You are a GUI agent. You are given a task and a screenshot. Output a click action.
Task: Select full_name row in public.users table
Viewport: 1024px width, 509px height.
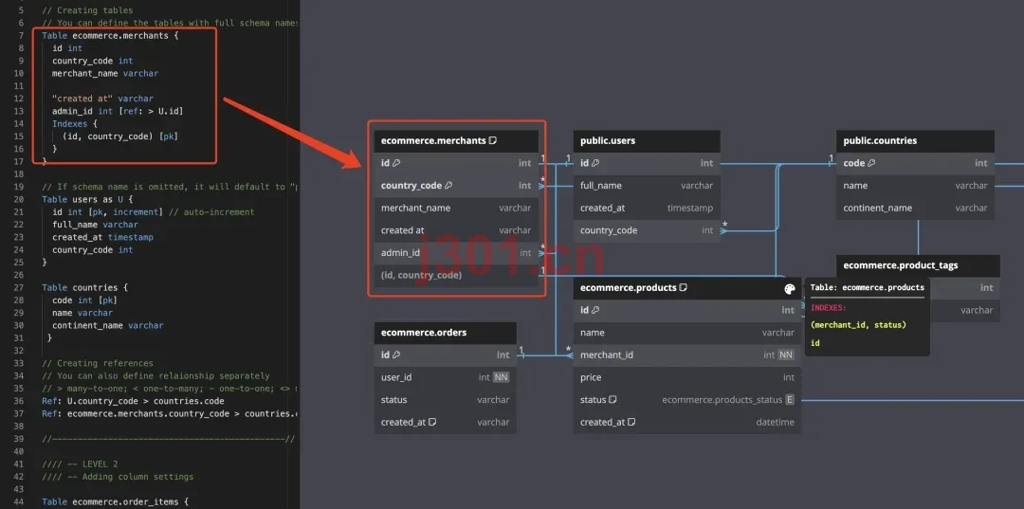(x=647, y=186)
